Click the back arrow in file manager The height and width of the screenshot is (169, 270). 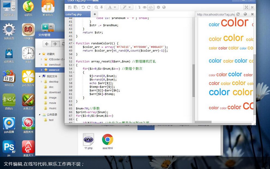47,44
